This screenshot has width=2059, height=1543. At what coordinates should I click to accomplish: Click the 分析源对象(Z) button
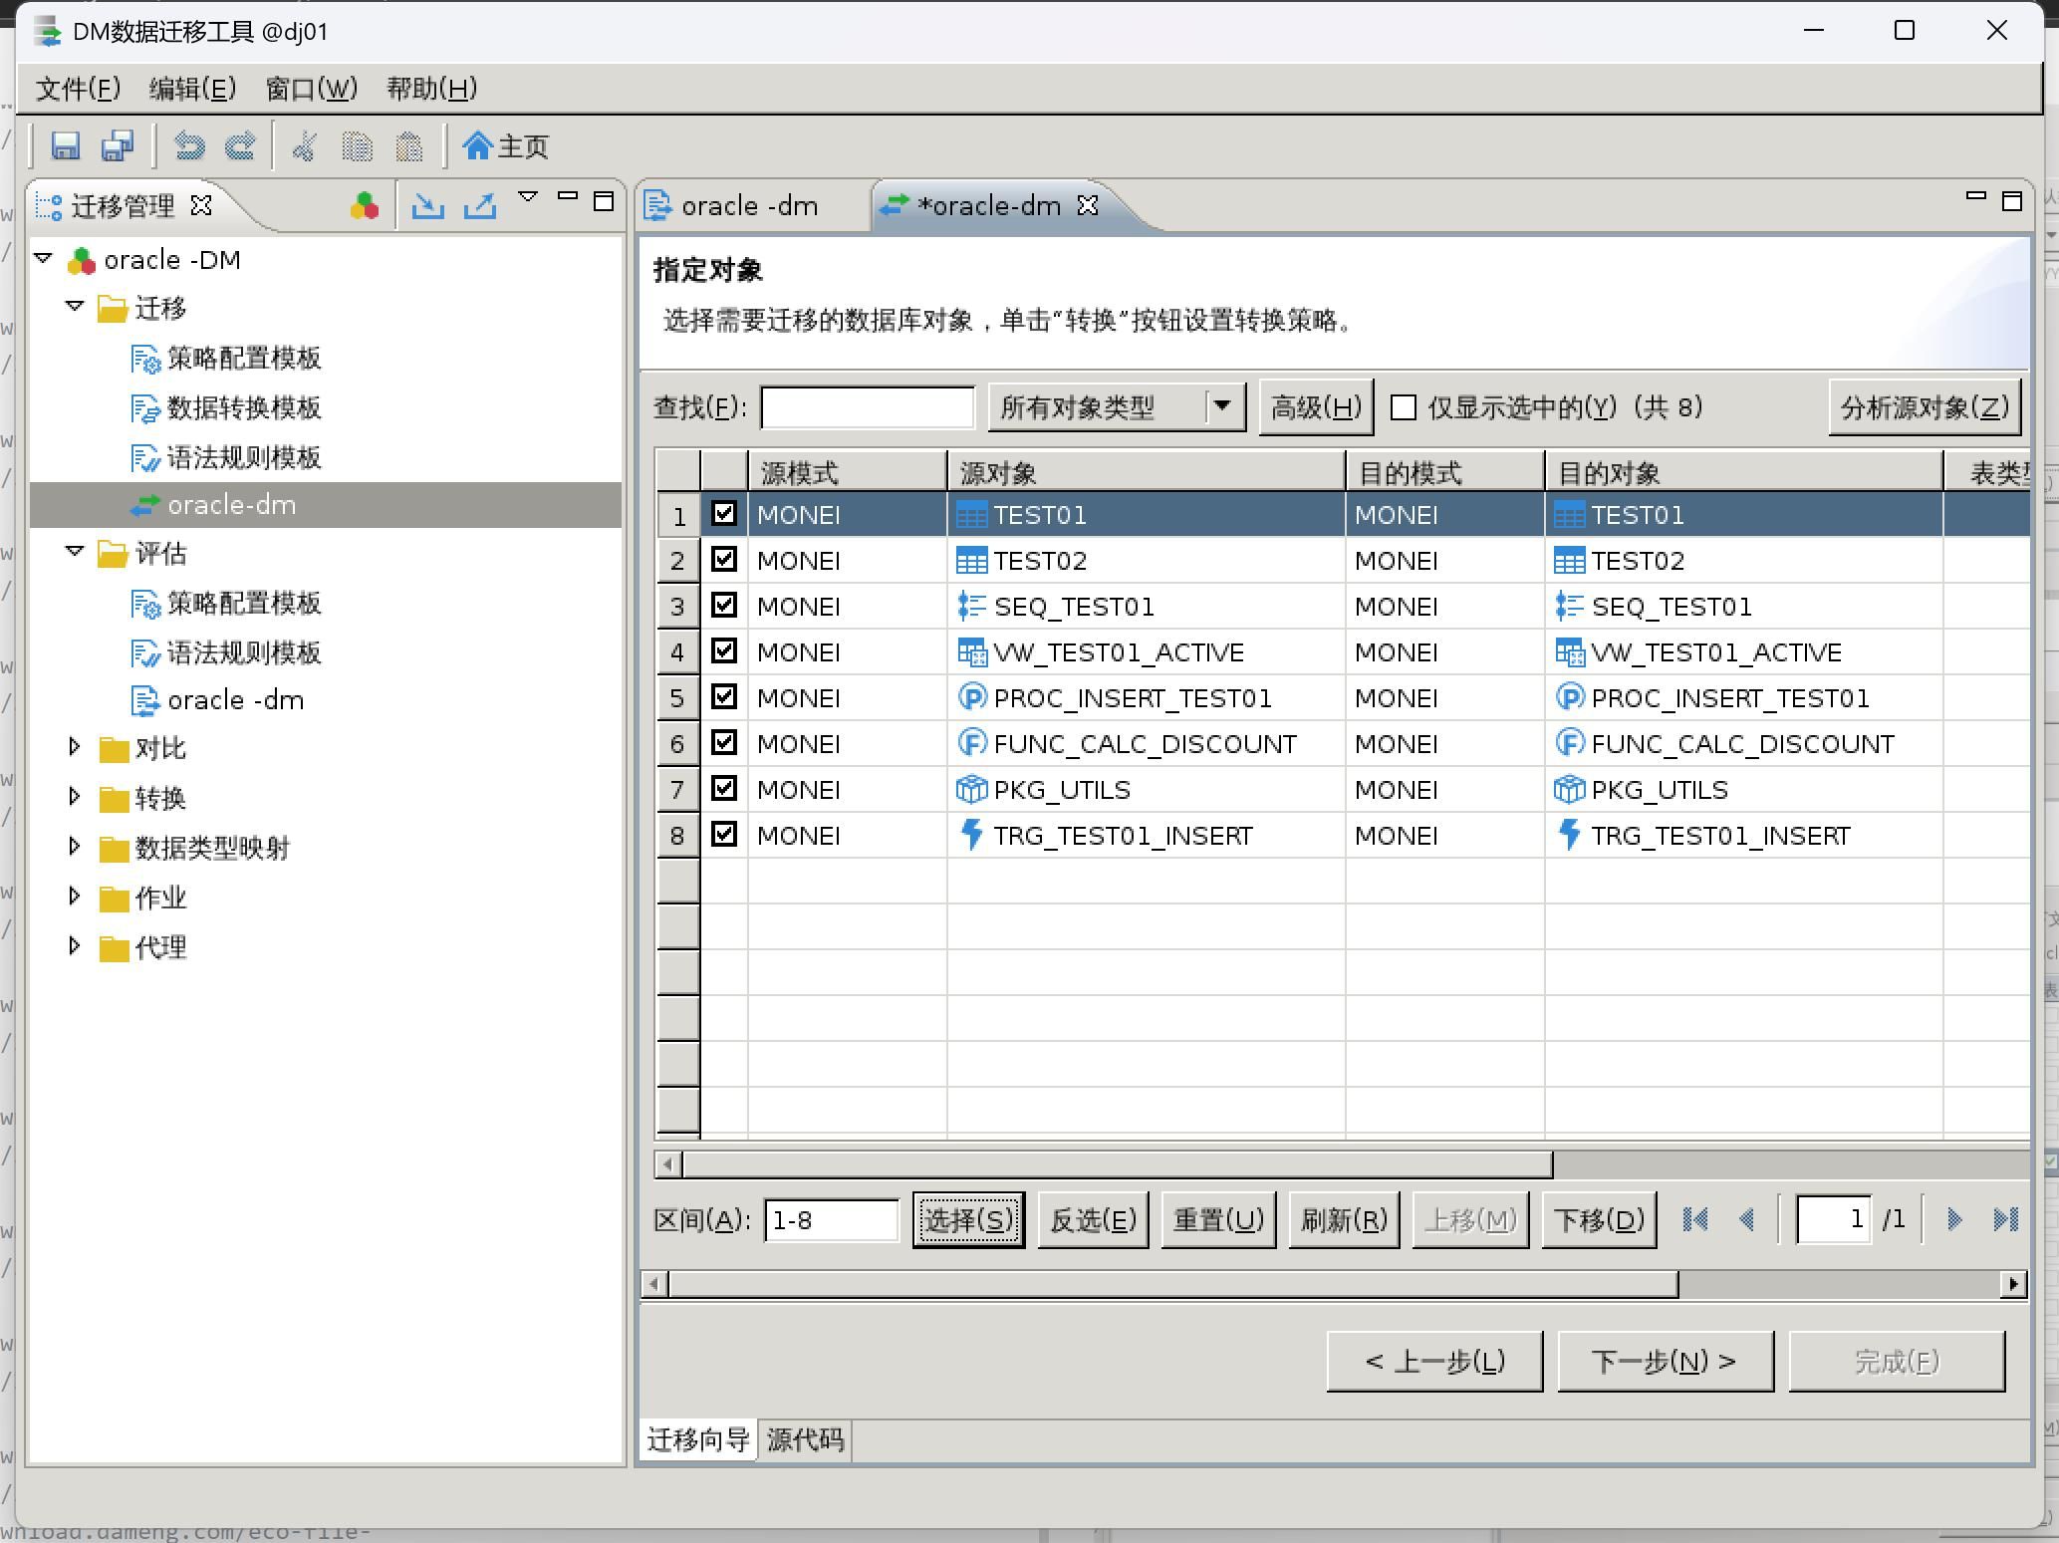tap(1924, 407)
